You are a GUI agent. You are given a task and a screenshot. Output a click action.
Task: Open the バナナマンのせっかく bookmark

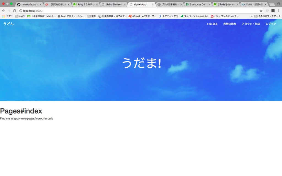pos(225,16)
